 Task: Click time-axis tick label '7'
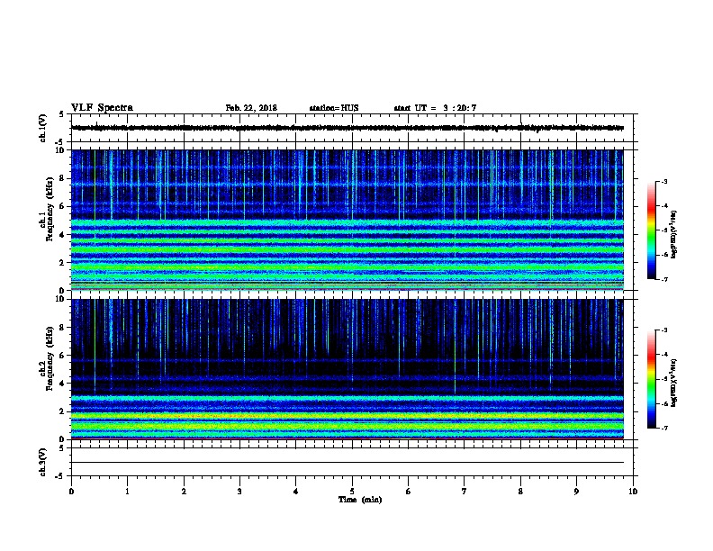465,492
